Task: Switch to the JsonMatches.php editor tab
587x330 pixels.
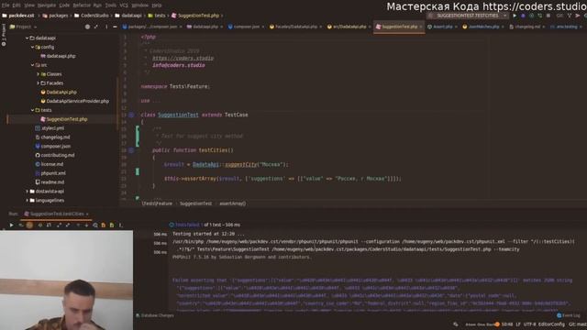Action: click(x=483, y=27)
